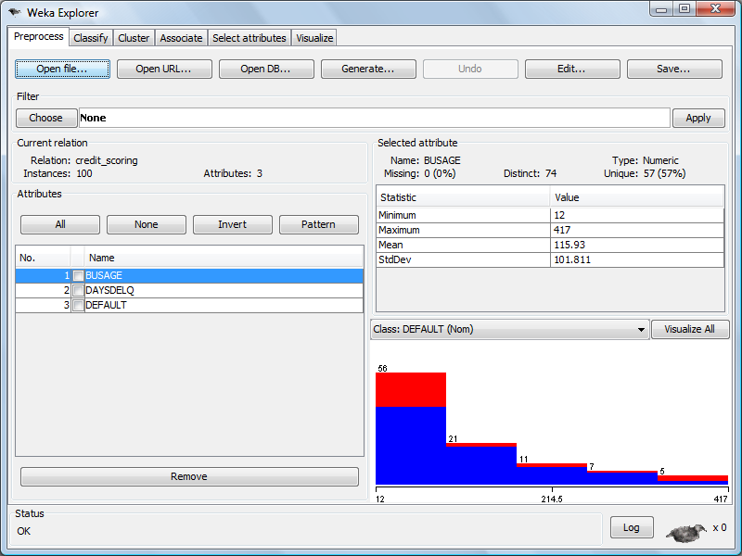This screenshot has width=742, height=556.
Task: Click the filter text field showing None
Action: tap(375, 118)
